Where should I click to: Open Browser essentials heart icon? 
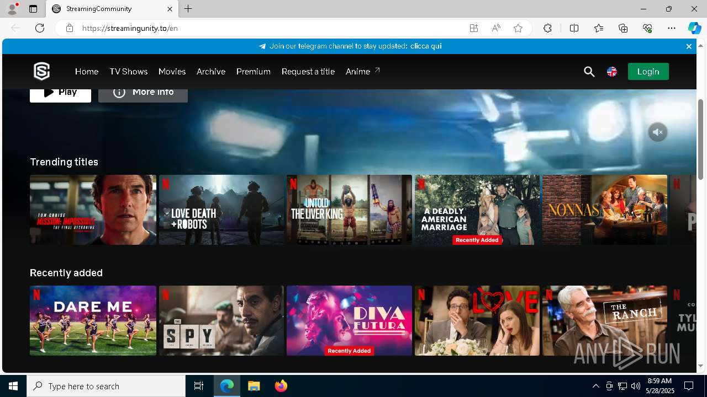[647, 28]
